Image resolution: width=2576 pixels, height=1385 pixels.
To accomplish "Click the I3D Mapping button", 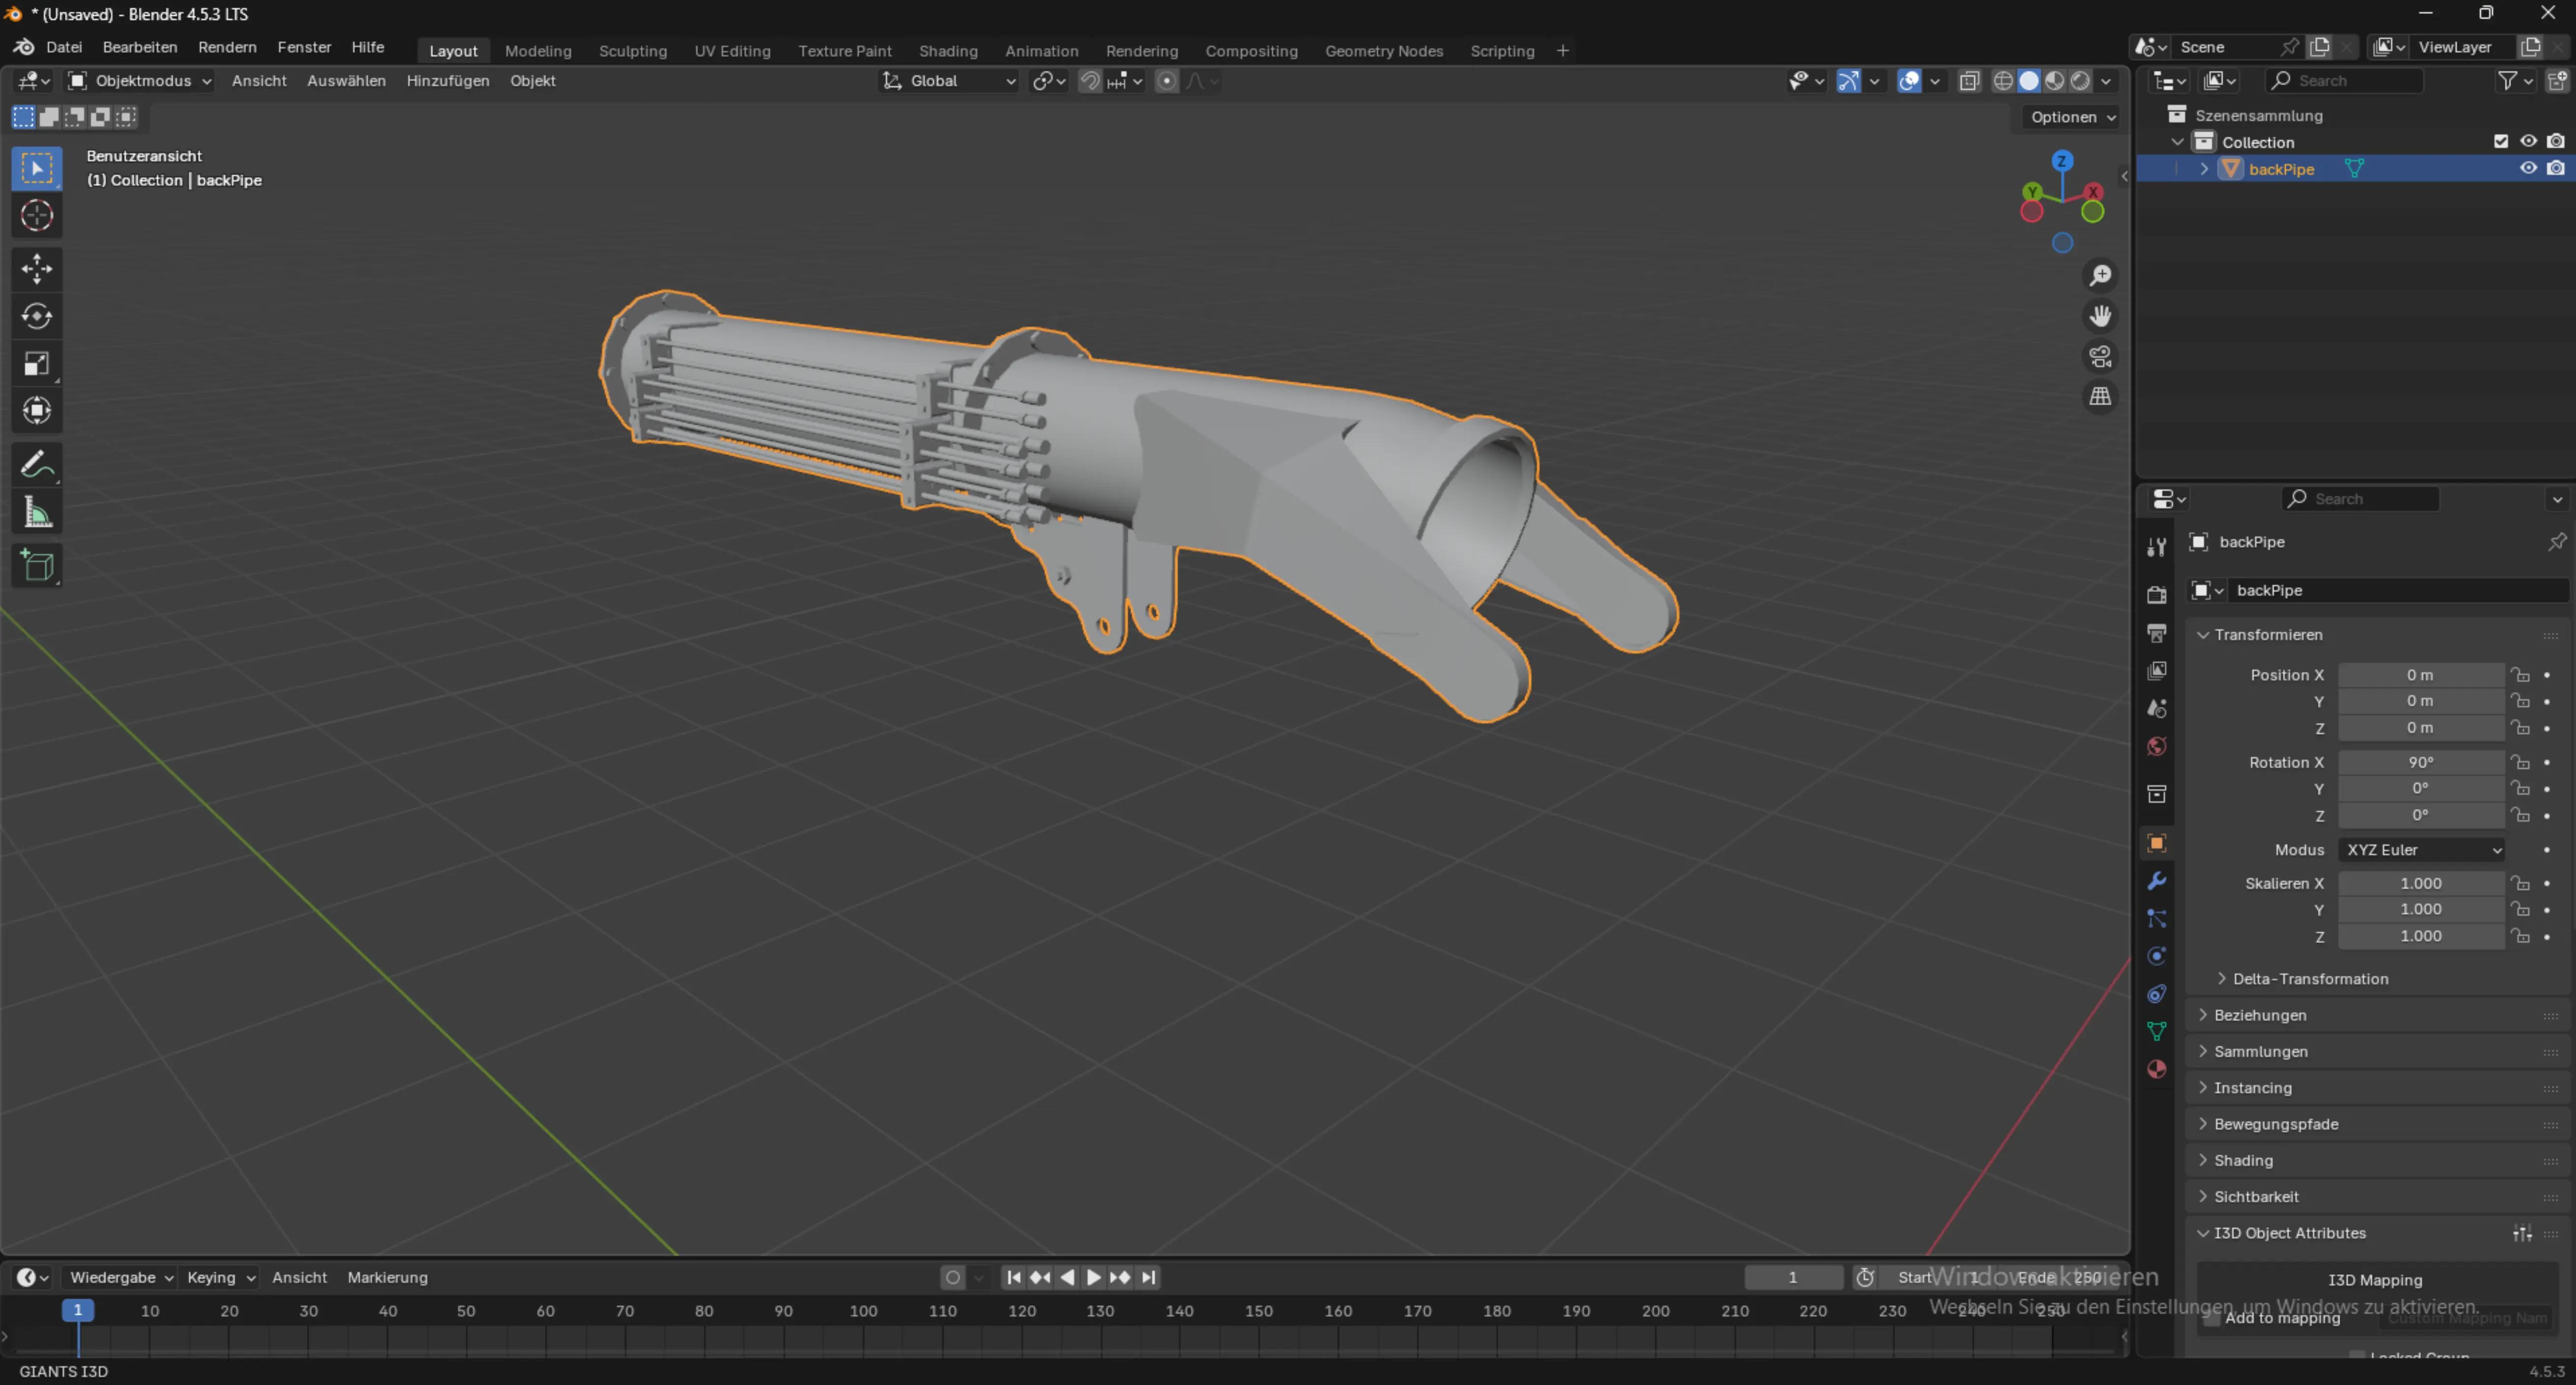I will 2375,1280.
